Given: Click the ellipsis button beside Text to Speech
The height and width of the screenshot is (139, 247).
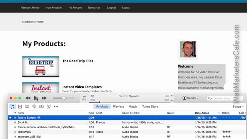Looking at the screenshot, I should [x=39, y=117].
